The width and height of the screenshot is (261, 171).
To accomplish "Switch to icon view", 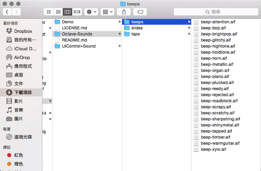I will [49, 12].
